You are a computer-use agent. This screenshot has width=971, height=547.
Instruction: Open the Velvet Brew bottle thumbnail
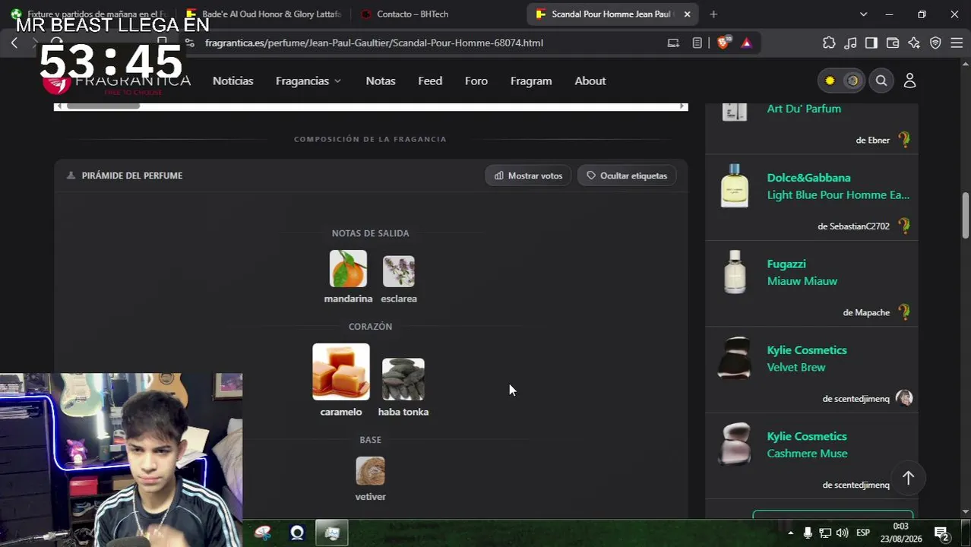click(x=735, y=358)
